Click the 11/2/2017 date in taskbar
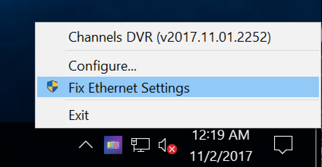 coord(221,156)
